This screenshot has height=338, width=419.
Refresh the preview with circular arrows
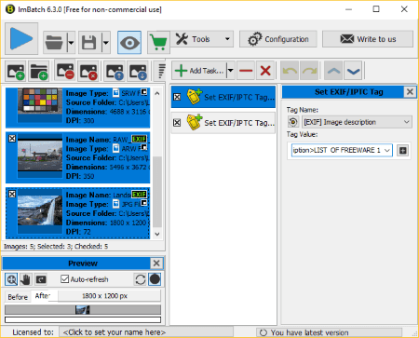tap(141, 279)
